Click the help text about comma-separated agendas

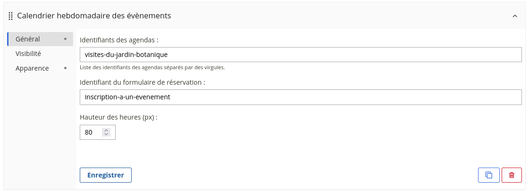(x=152, y=67)
